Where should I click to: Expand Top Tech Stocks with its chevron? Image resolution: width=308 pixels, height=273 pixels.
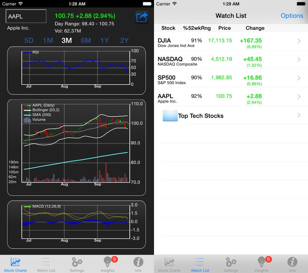point(299,115)
